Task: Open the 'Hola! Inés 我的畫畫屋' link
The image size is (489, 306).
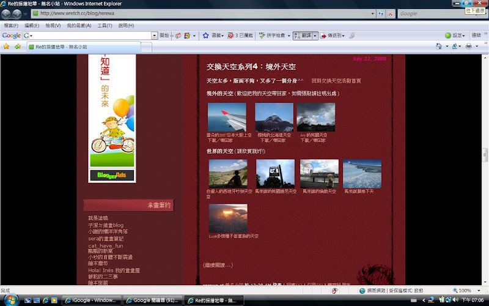Action: 114,271
